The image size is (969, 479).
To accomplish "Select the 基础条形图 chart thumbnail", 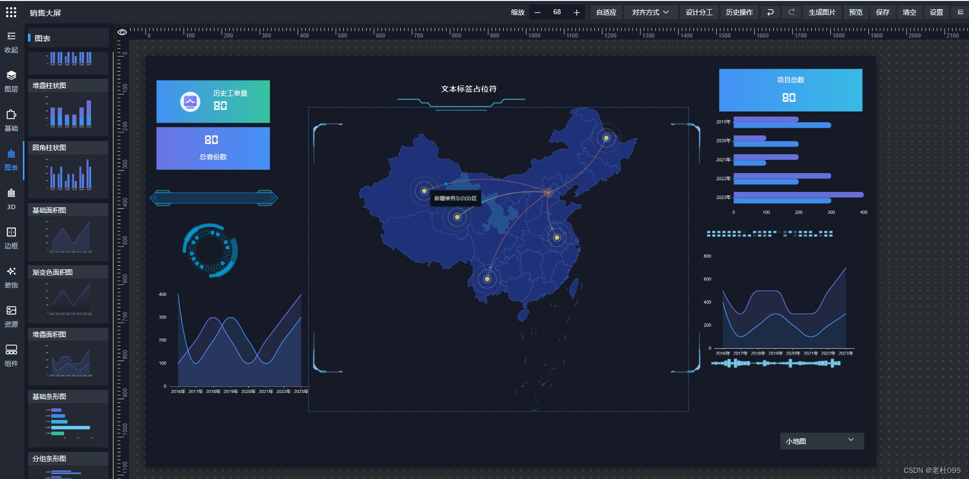I will [x=68, y=418].
